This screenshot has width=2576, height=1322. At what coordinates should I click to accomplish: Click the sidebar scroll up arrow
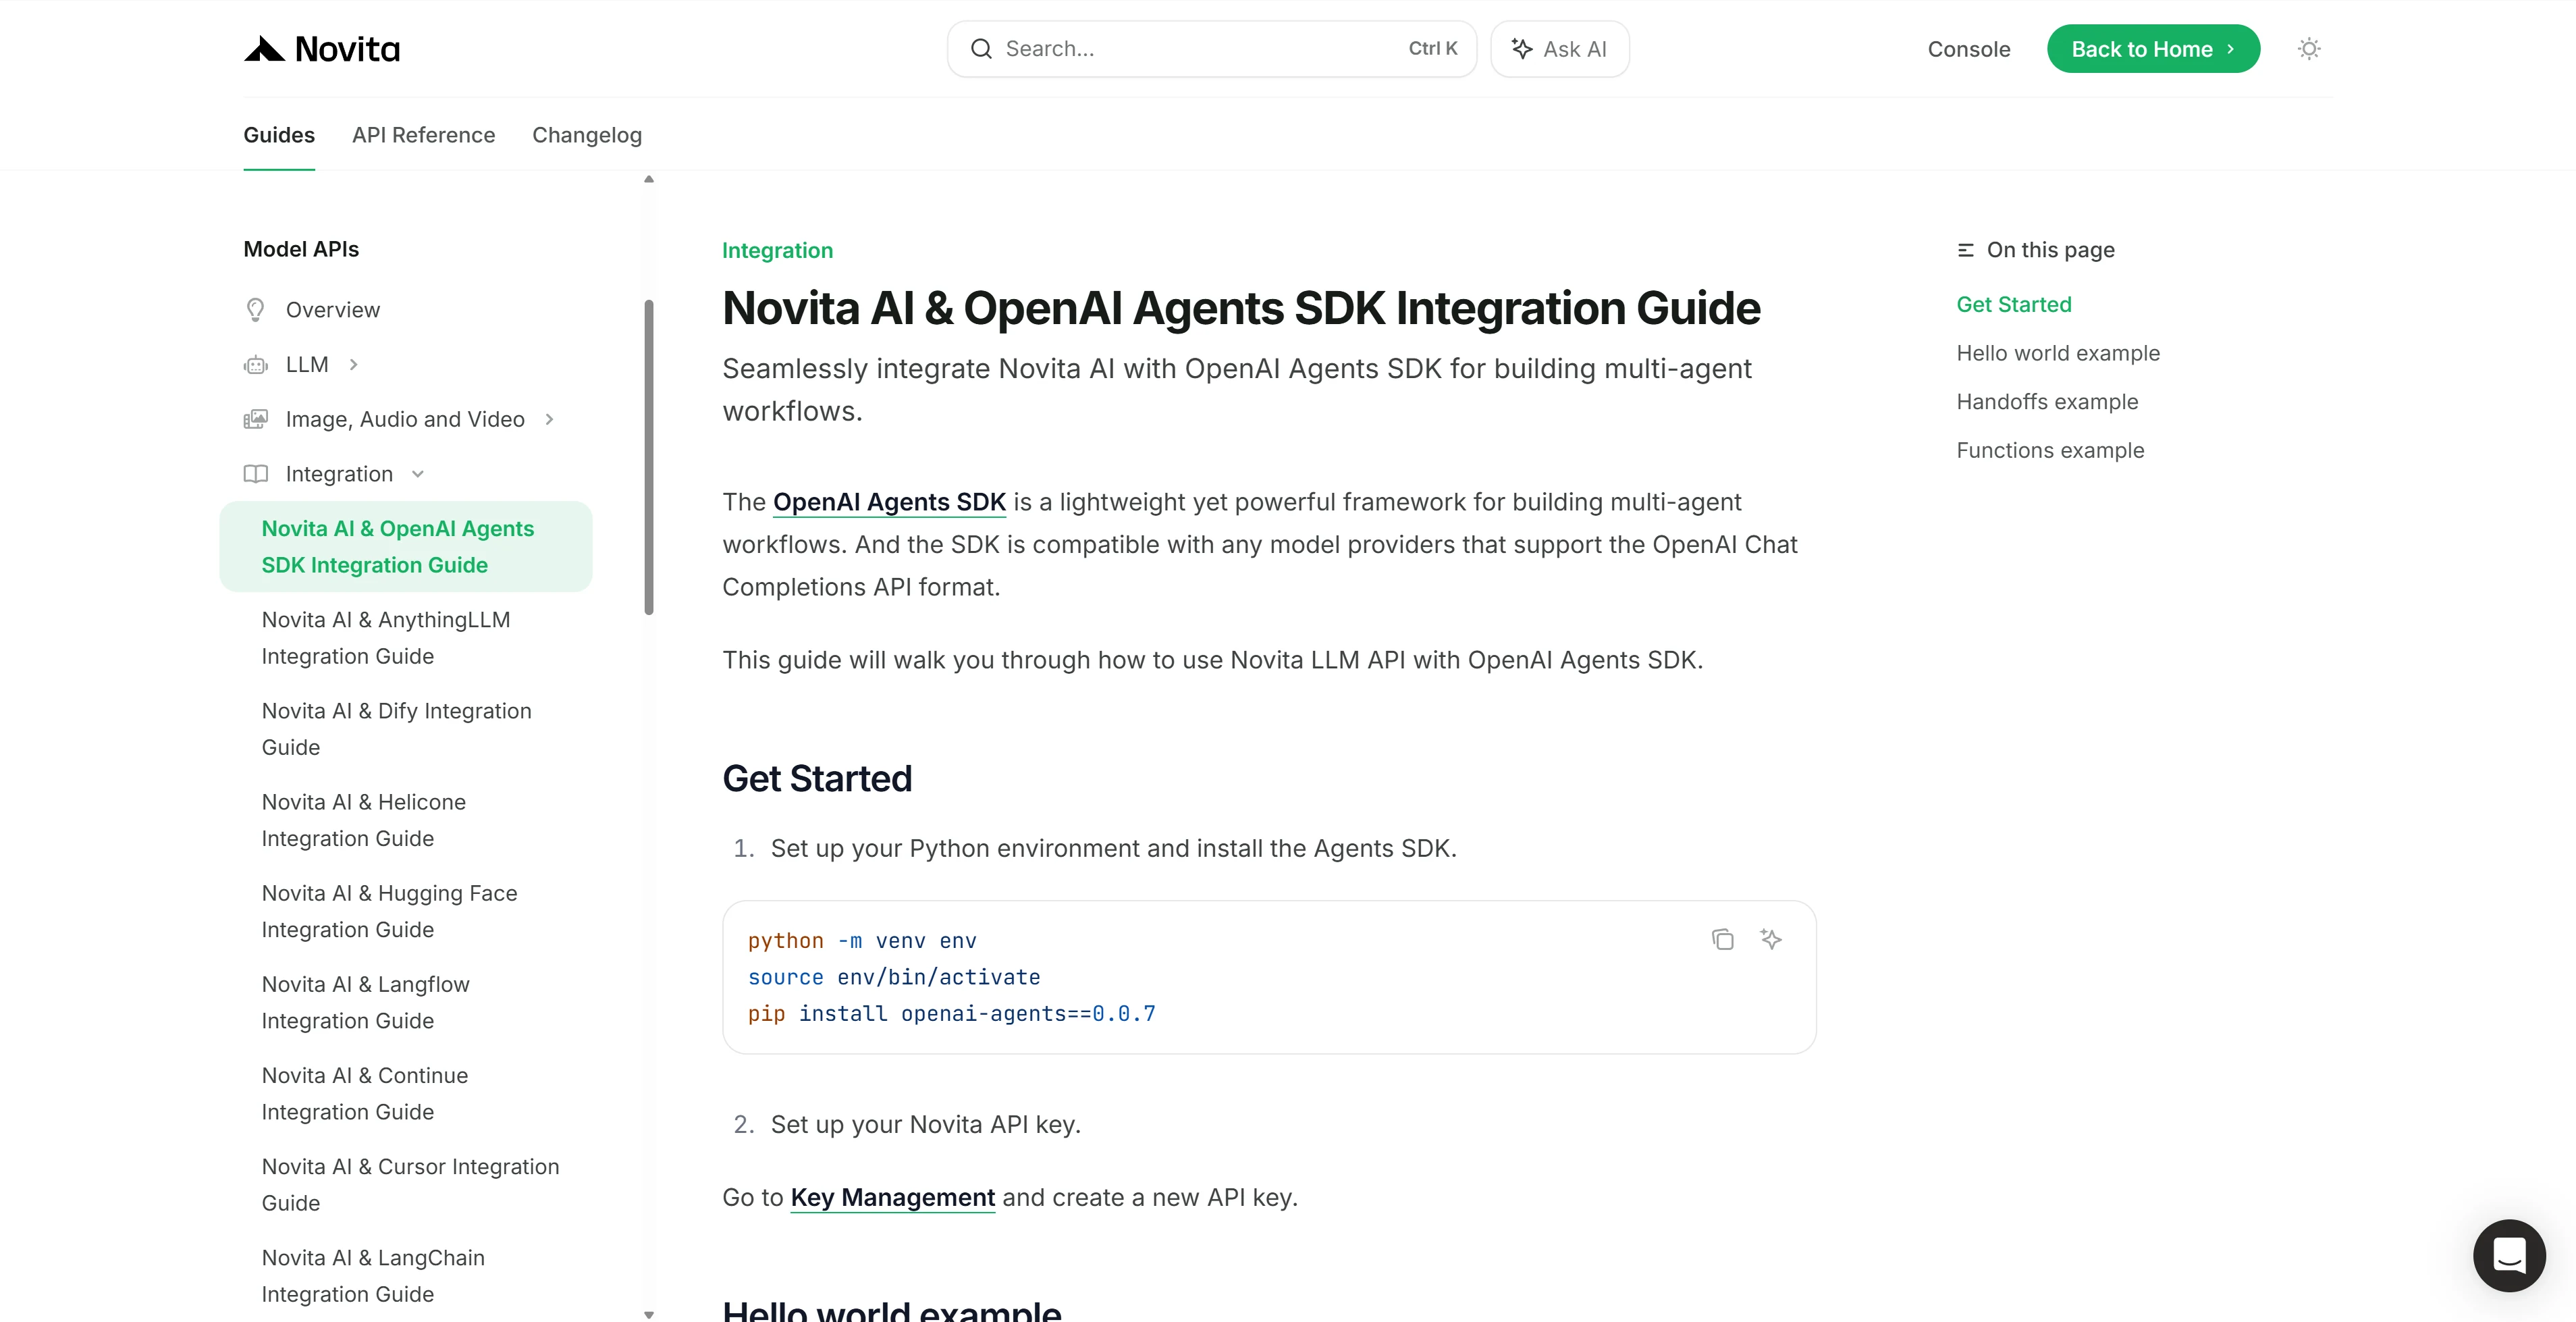[649, 180]
